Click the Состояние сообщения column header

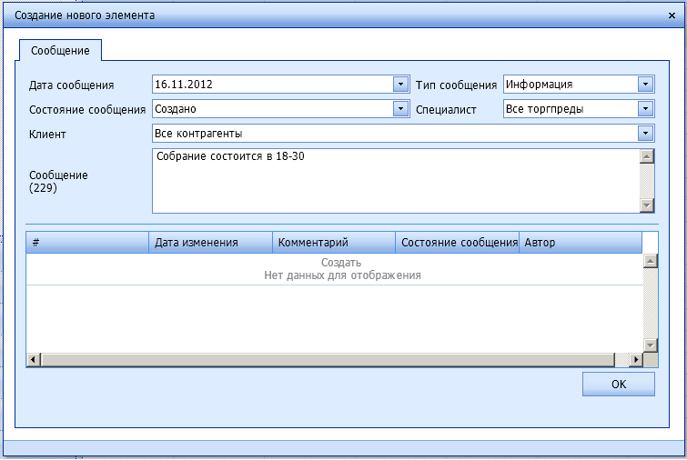pos(457,243)
